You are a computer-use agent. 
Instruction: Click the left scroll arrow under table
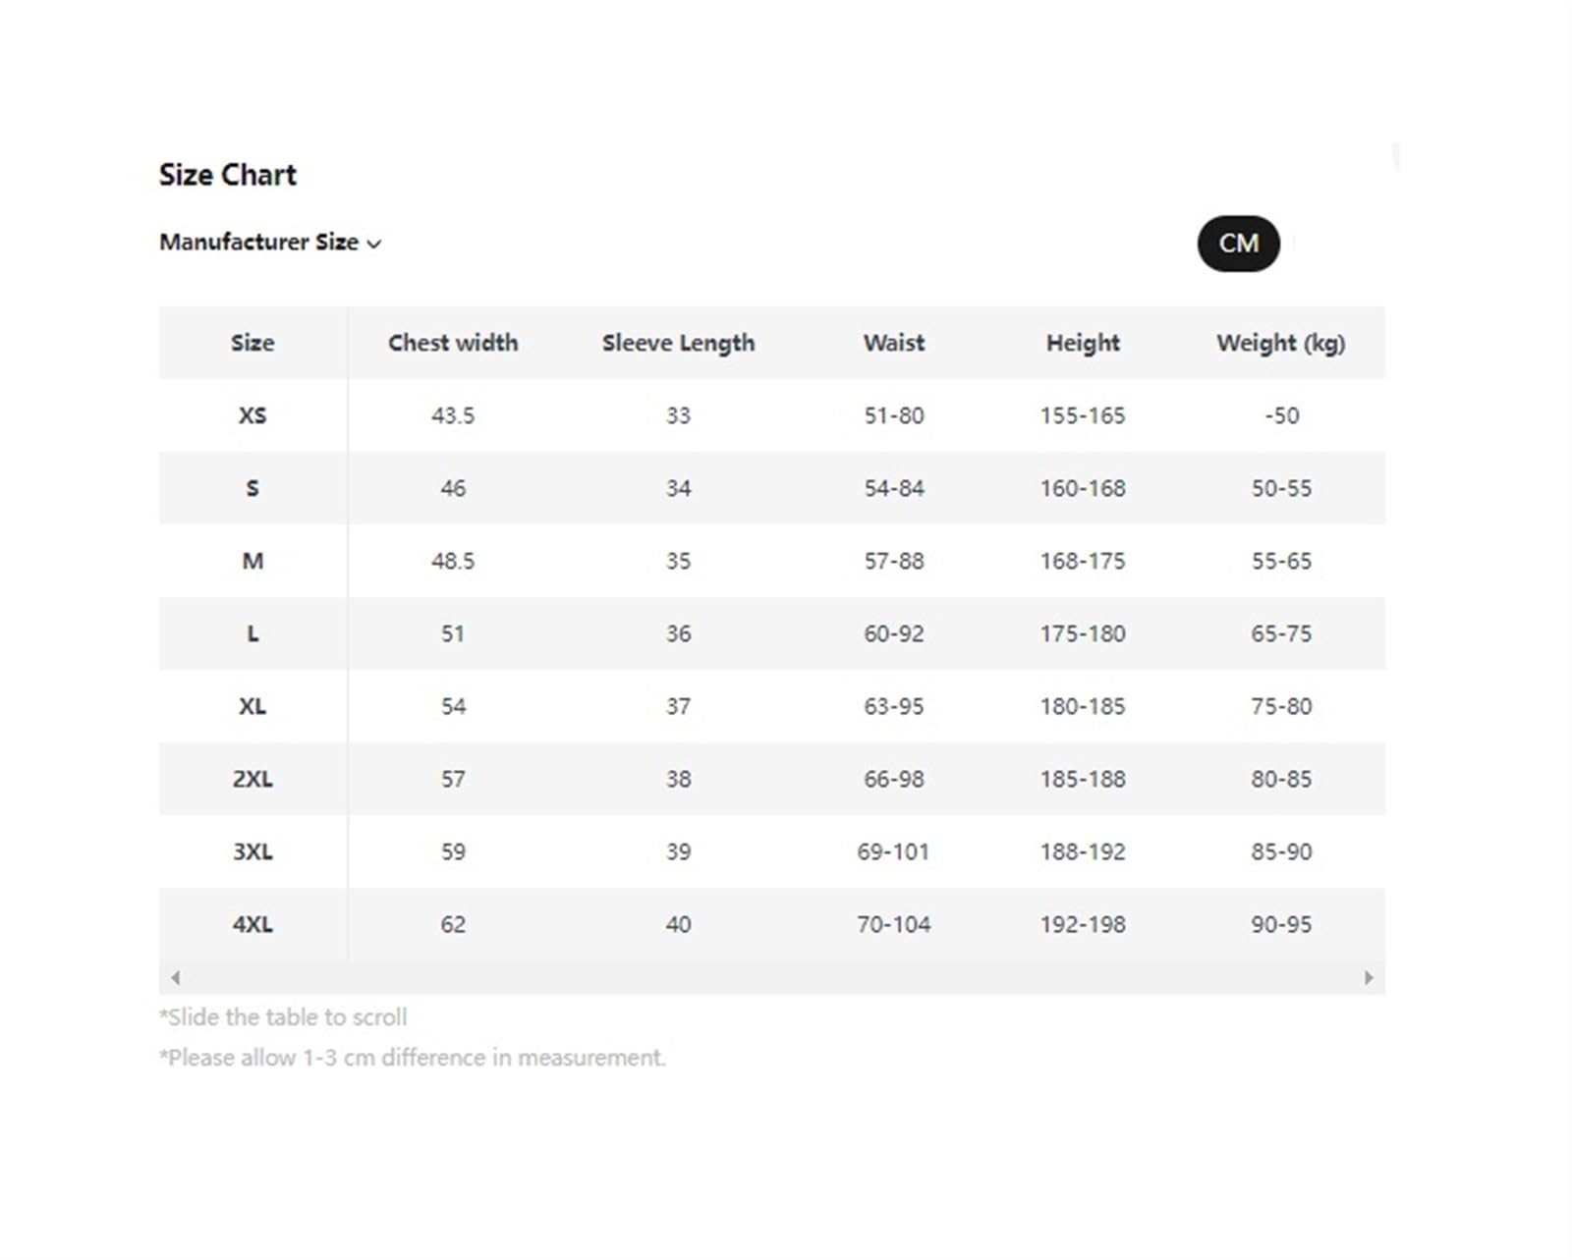(x=176, y=977)
